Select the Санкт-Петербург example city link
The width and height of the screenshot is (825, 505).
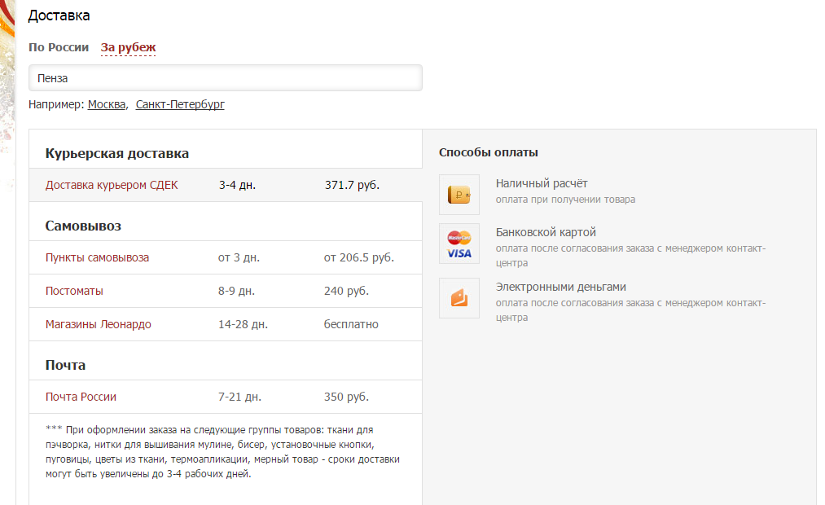click(180, 104)
